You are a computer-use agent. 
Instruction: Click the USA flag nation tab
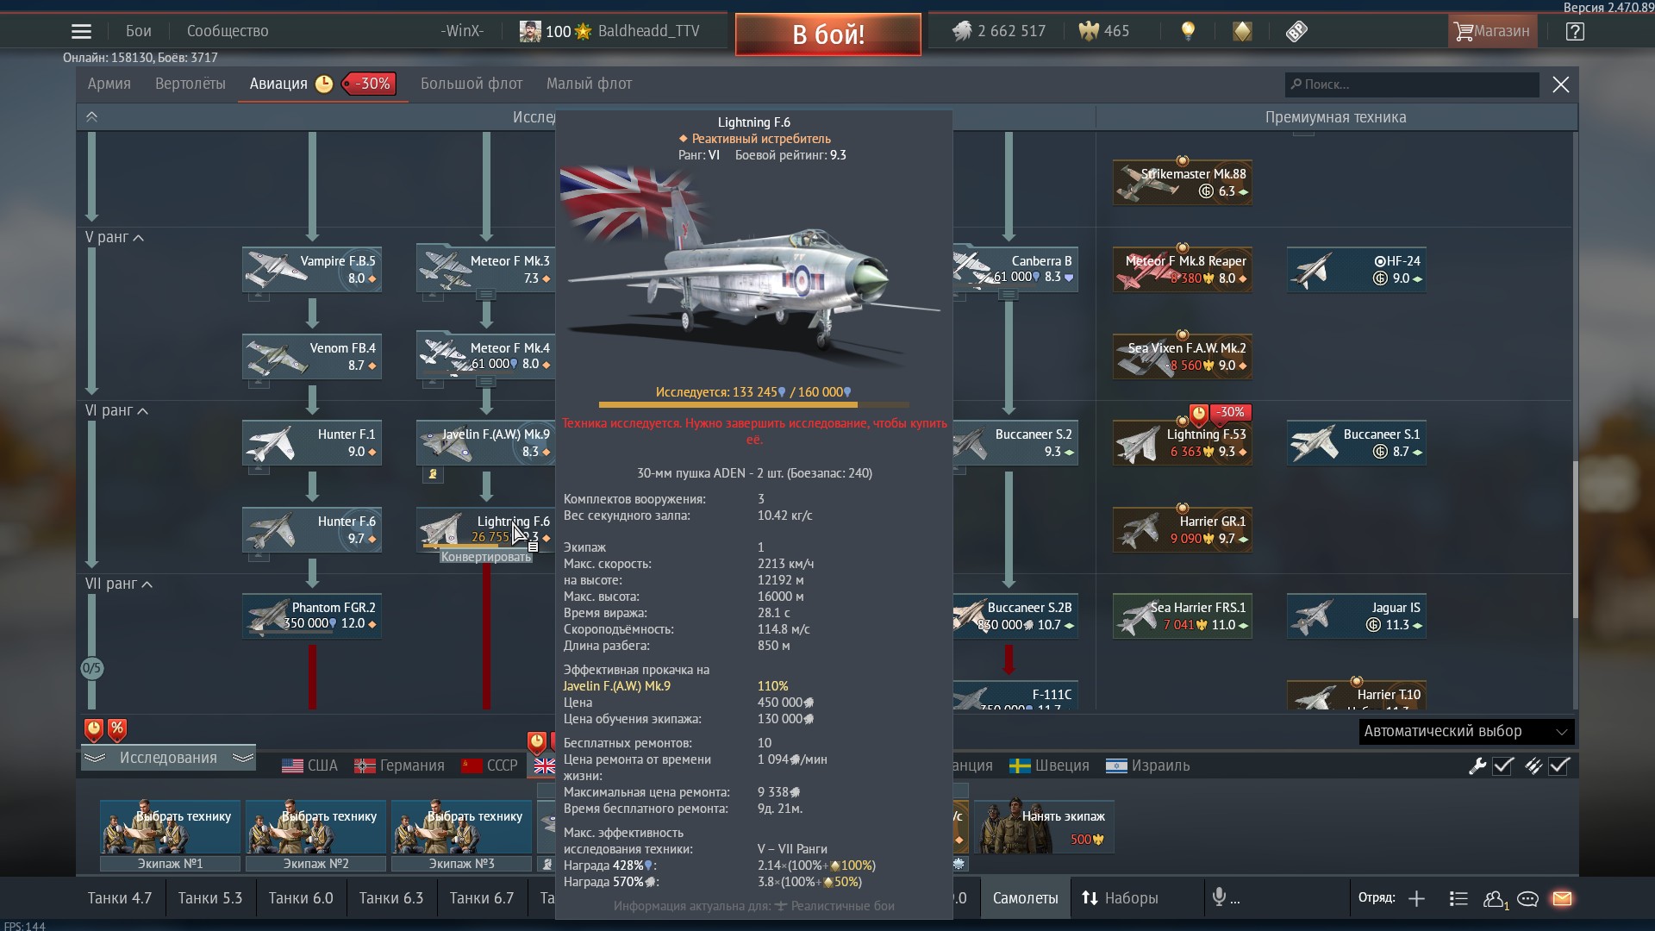coord(309,765)
